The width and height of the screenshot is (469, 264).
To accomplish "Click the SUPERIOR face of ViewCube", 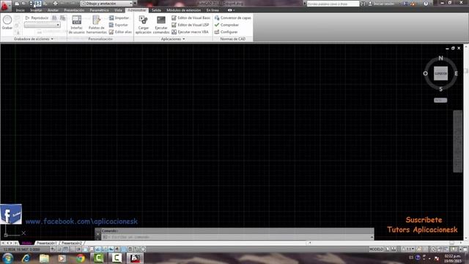I will 440,73.
